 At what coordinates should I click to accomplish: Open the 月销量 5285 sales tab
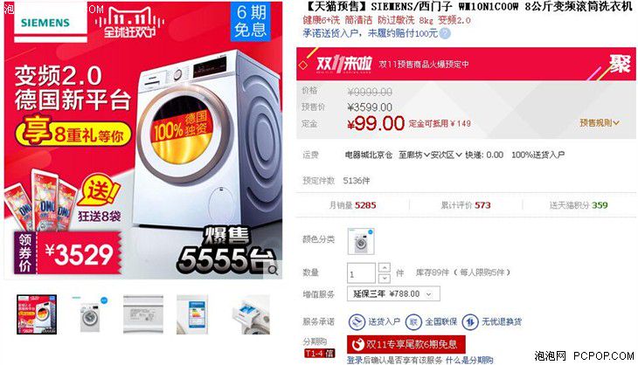(x=352, y=205)
